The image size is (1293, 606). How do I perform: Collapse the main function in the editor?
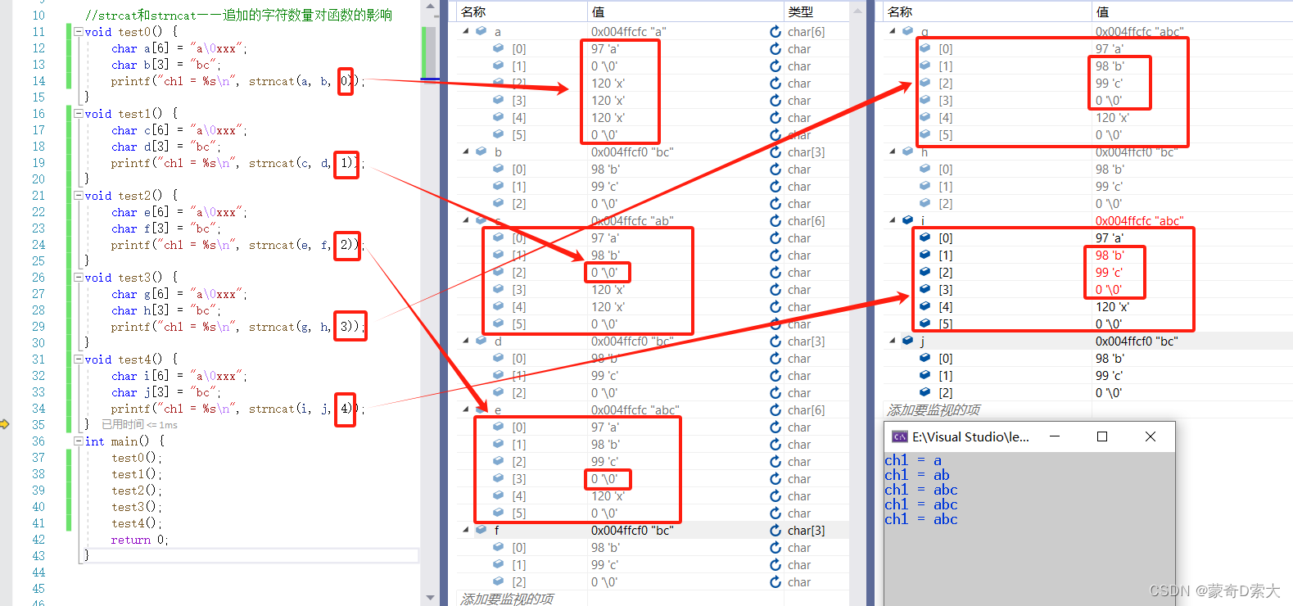click(x=78, y=441)
